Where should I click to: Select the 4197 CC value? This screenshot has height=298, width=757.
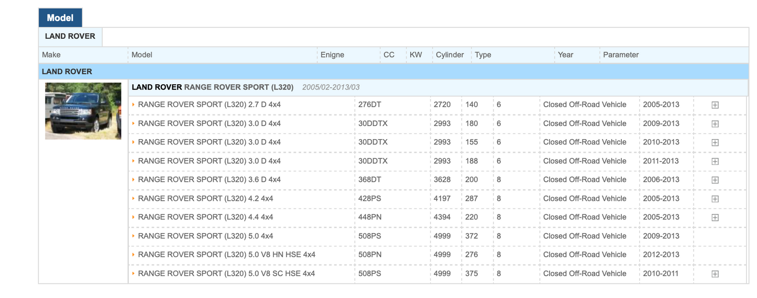[442, 199]
